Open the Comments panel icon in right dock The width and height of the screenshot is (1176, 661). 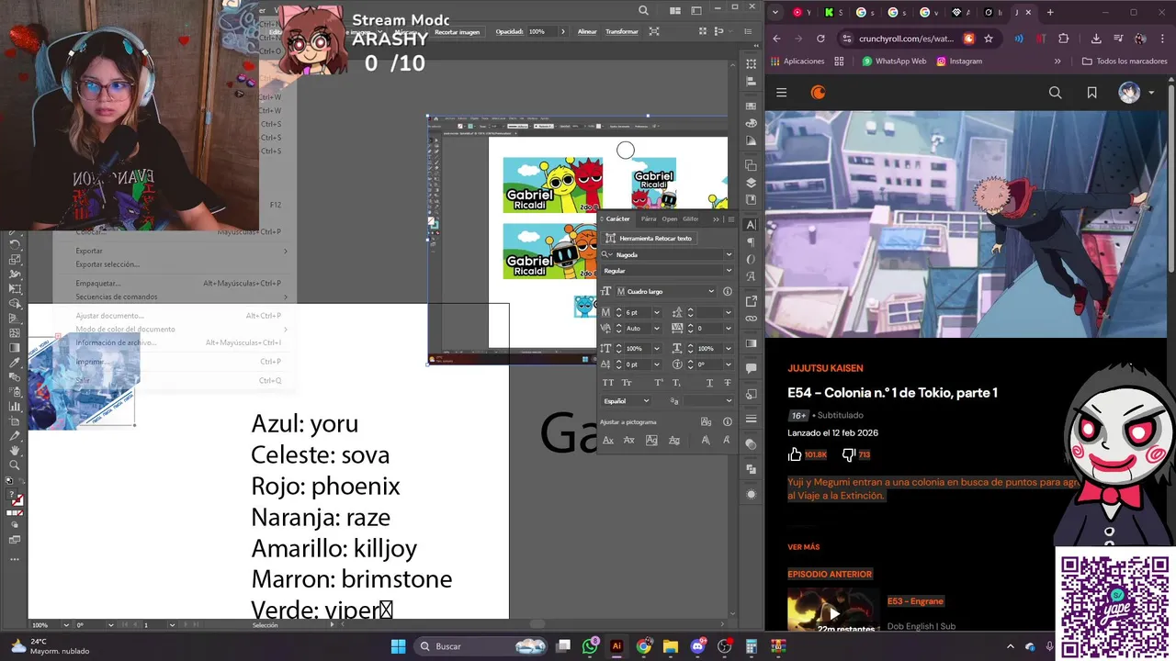pyautogui.click(x=751, y=368)
